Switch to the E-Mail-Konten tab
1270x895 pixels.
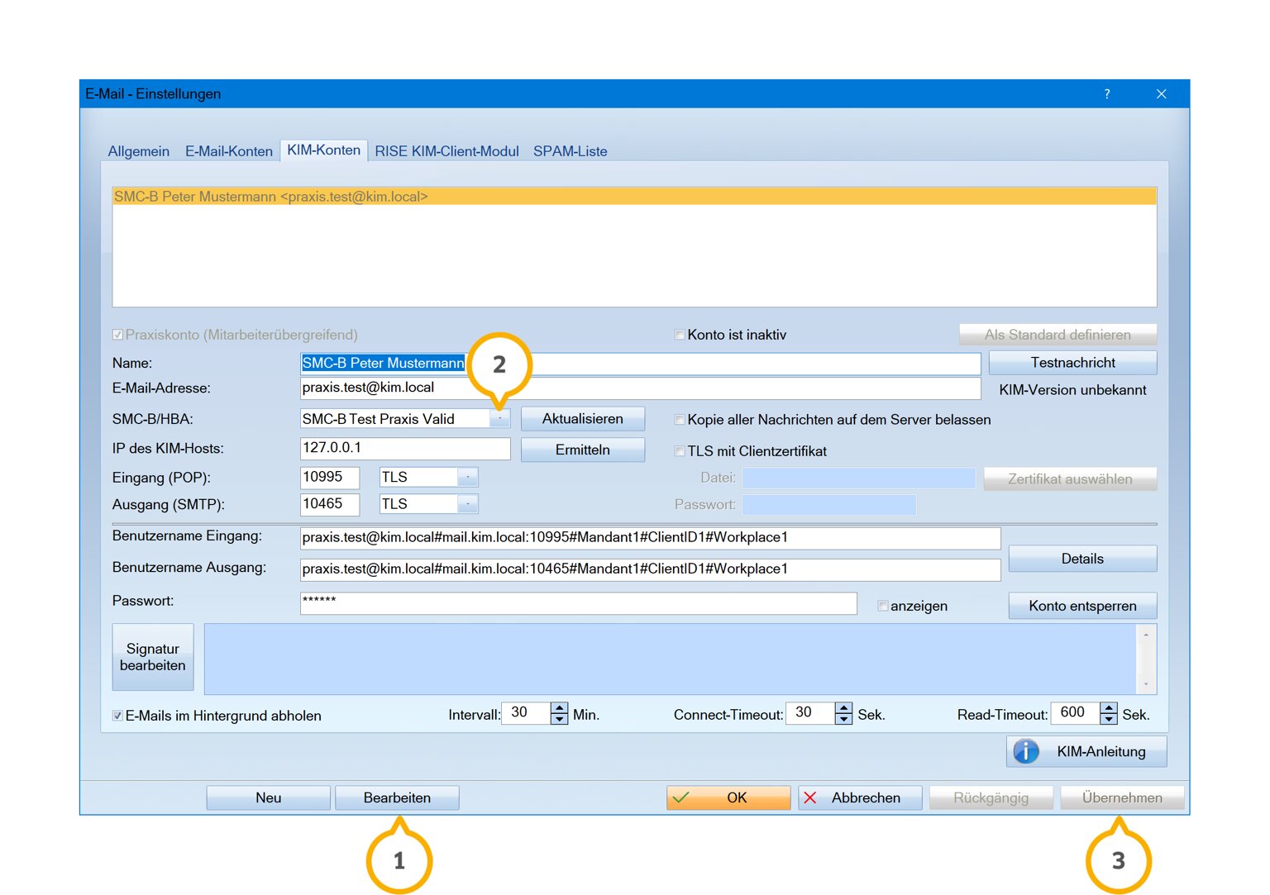(x=229, y=151)
